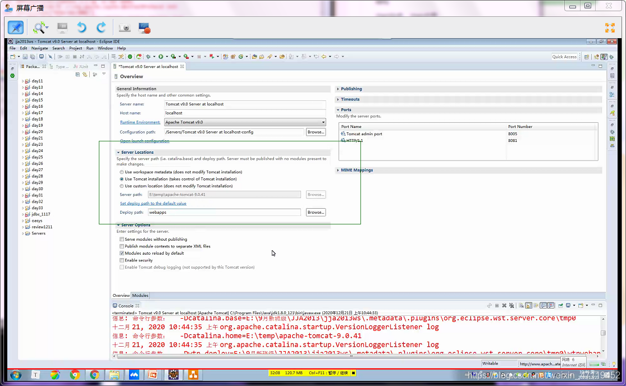626x386 pixels.
Task: Click the green Run button in Eclipse toolbar
Action: tap(161, 57)
